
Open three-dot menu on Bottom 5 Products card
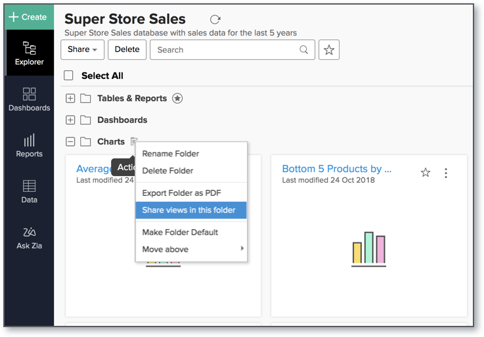446,173
